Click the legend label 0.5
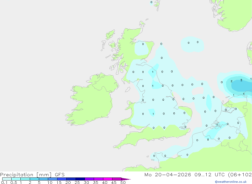The image size is (252, 184). pos(14,182)
